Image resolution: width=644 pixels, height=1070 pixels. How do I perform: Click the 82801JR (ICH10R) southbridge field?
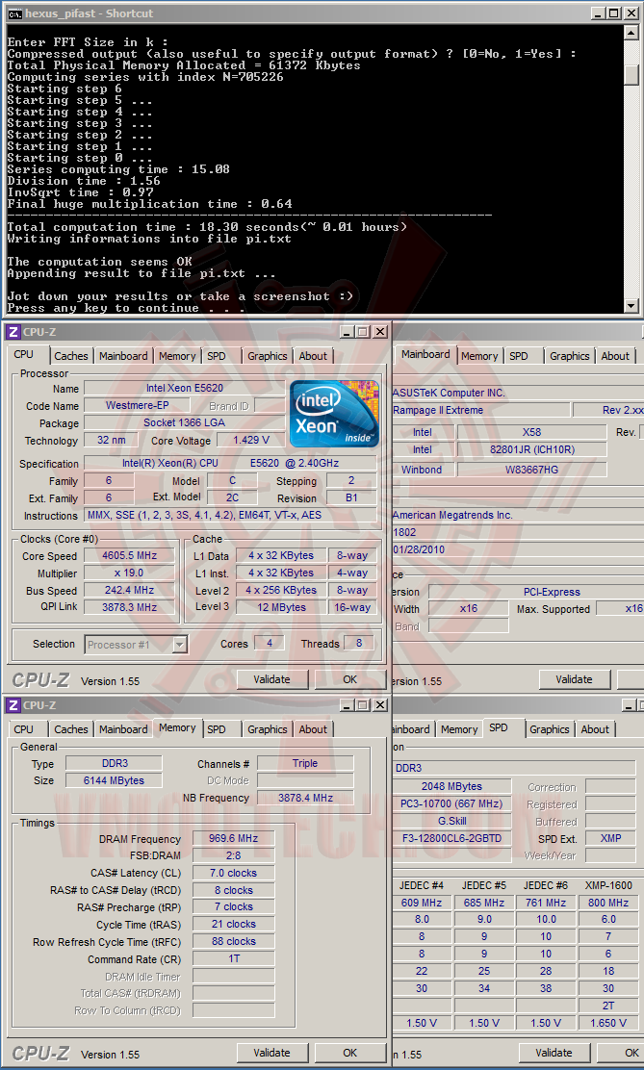[x=532, y=449]
